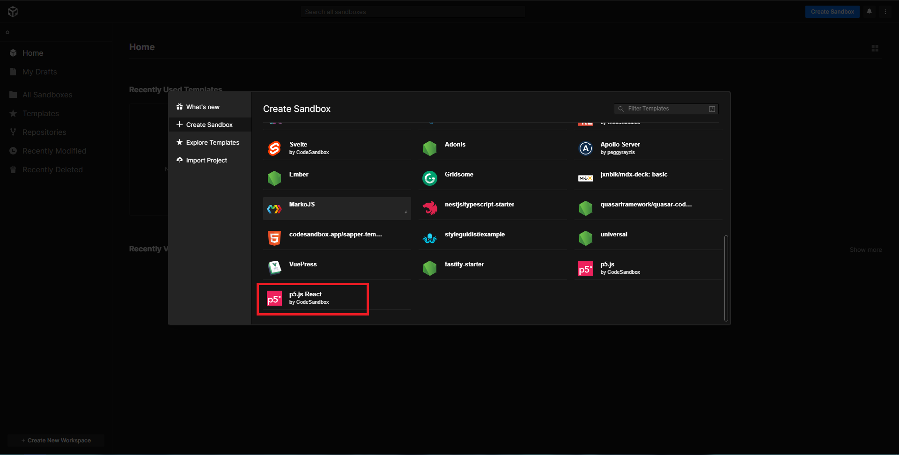899x455 pixels.
Task: Choose the fastify-starter template name
Action: tap(464, 264)
